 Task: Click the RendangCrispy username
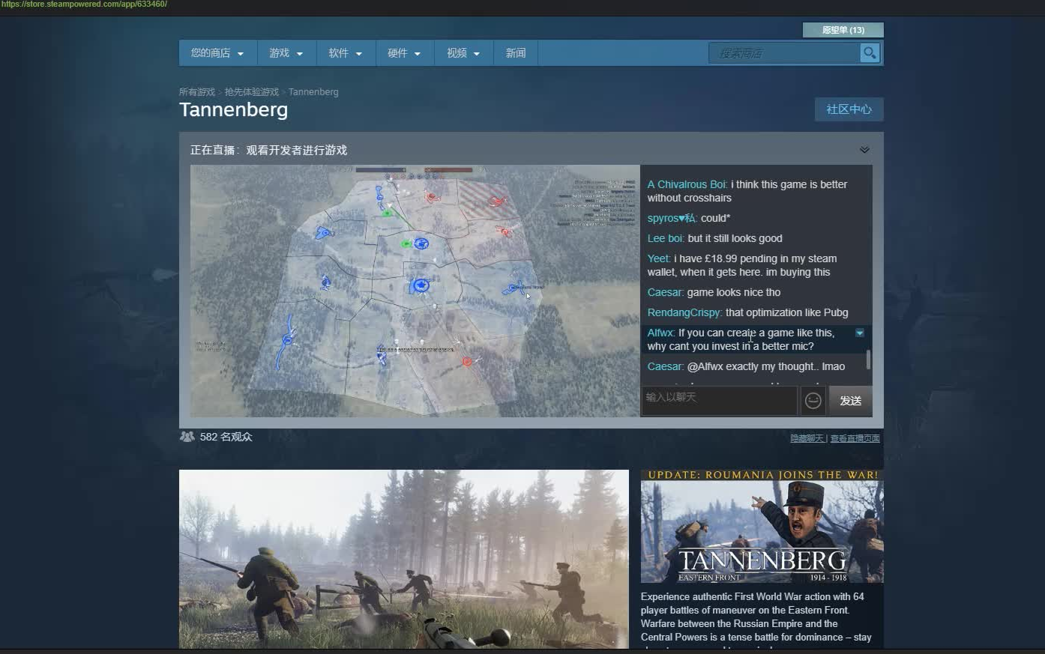pyautogui.click(x=685, y=312)
